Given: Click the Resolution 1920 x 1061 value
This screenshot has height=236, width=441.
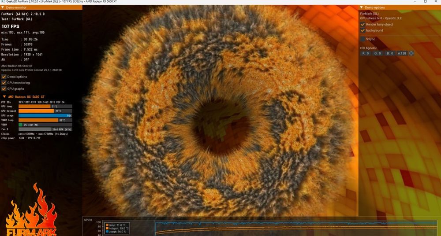Looking at the screenshot, I should coord(33,55).
